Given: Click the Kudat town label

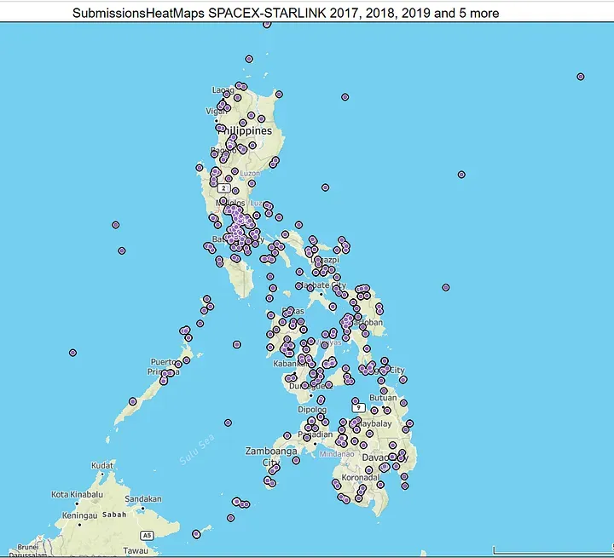Looking at the screenshot, I should pos(102,466).
